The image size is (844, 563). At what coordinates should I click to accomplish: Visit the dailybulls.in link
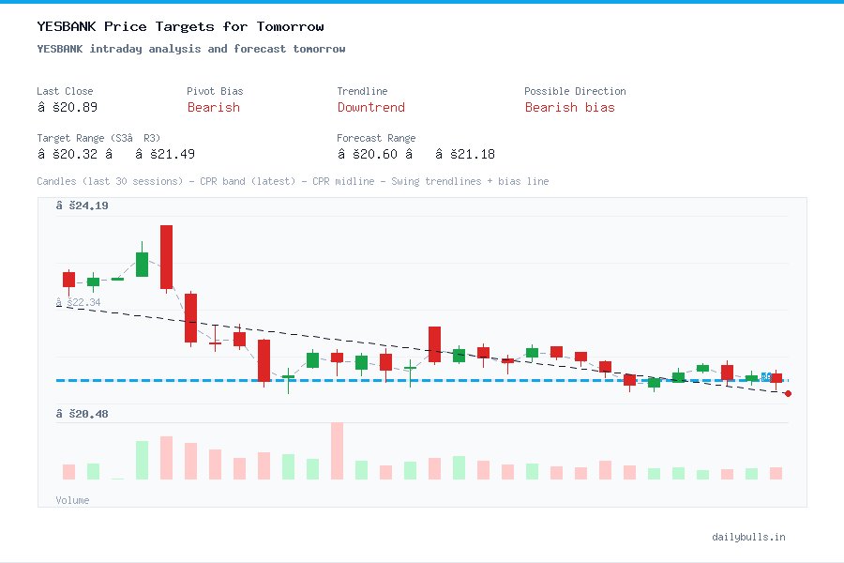(x=750, y=537)
